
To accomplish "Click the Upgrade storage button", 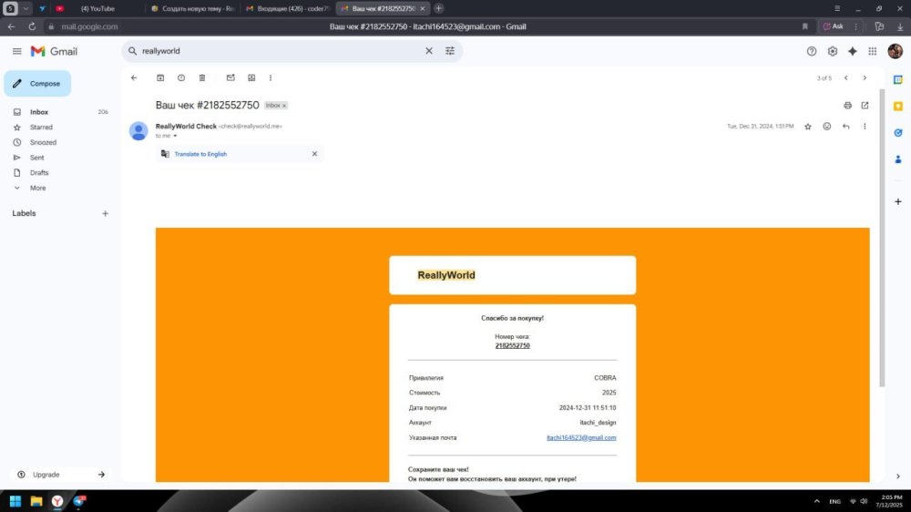I will [x=61, y=475].
